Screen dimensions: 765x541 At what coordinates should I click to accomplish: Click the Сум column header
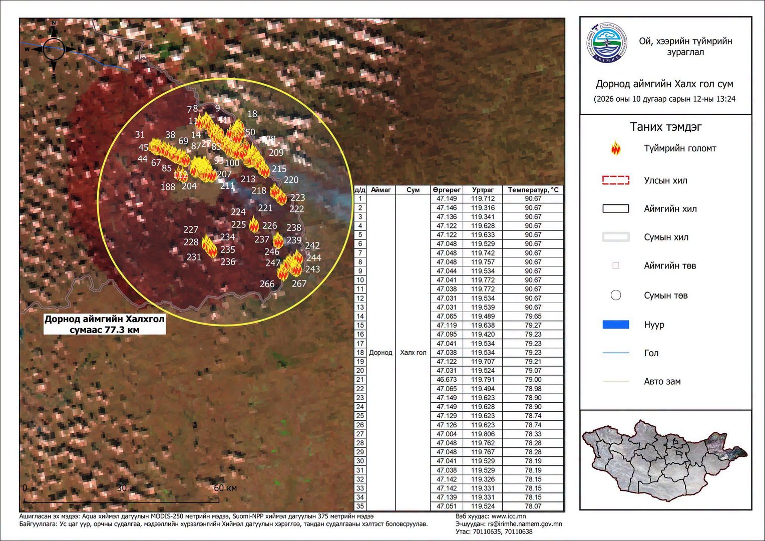tap(413, 190)
